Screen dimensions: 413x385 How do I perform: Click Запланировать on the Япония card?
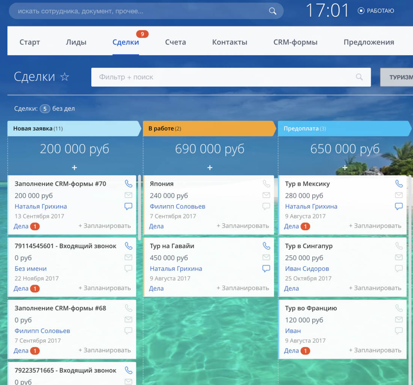click(243, 226)
